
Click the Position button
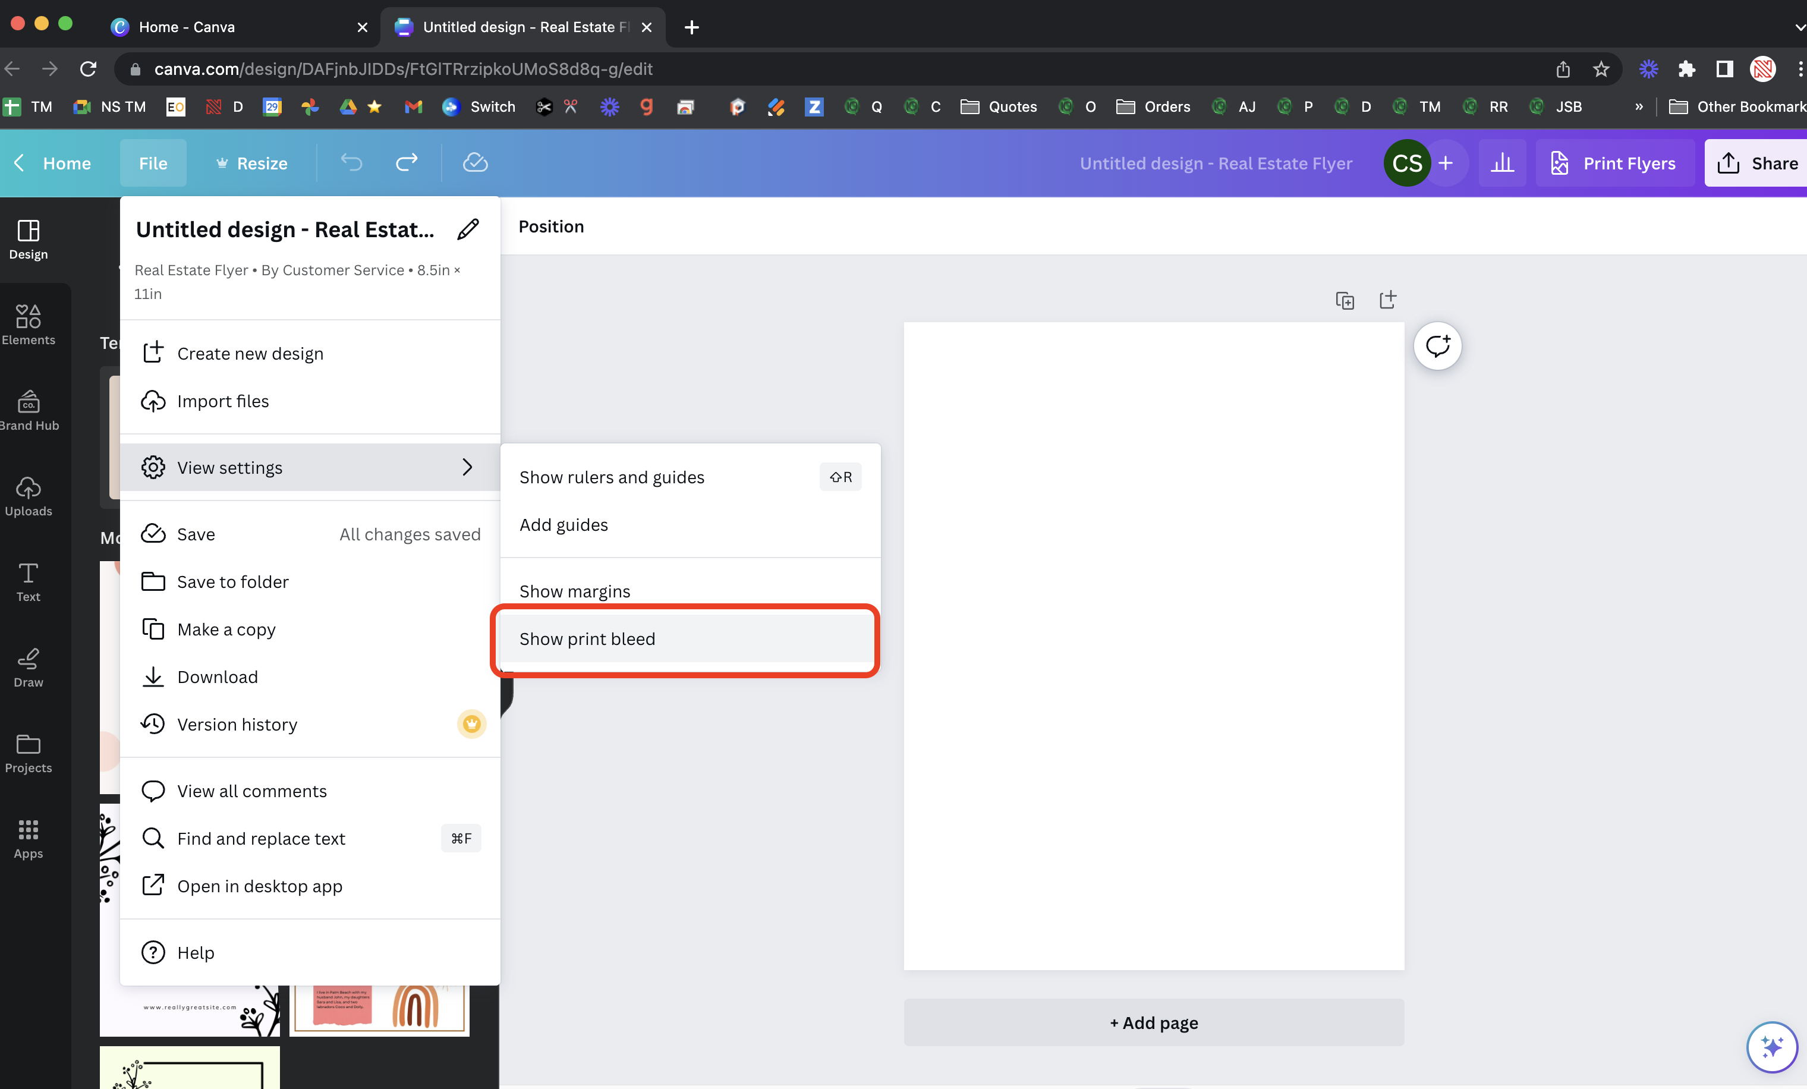(x=552, y=226)
